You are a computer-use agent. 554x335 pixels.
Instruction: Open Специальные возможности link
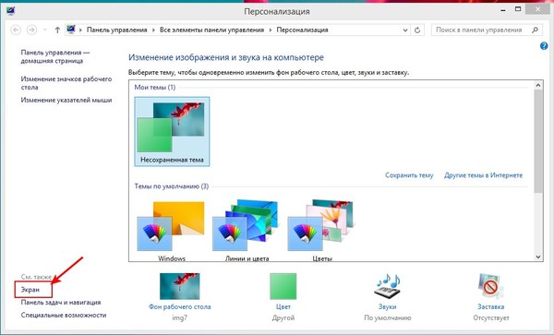64,316
